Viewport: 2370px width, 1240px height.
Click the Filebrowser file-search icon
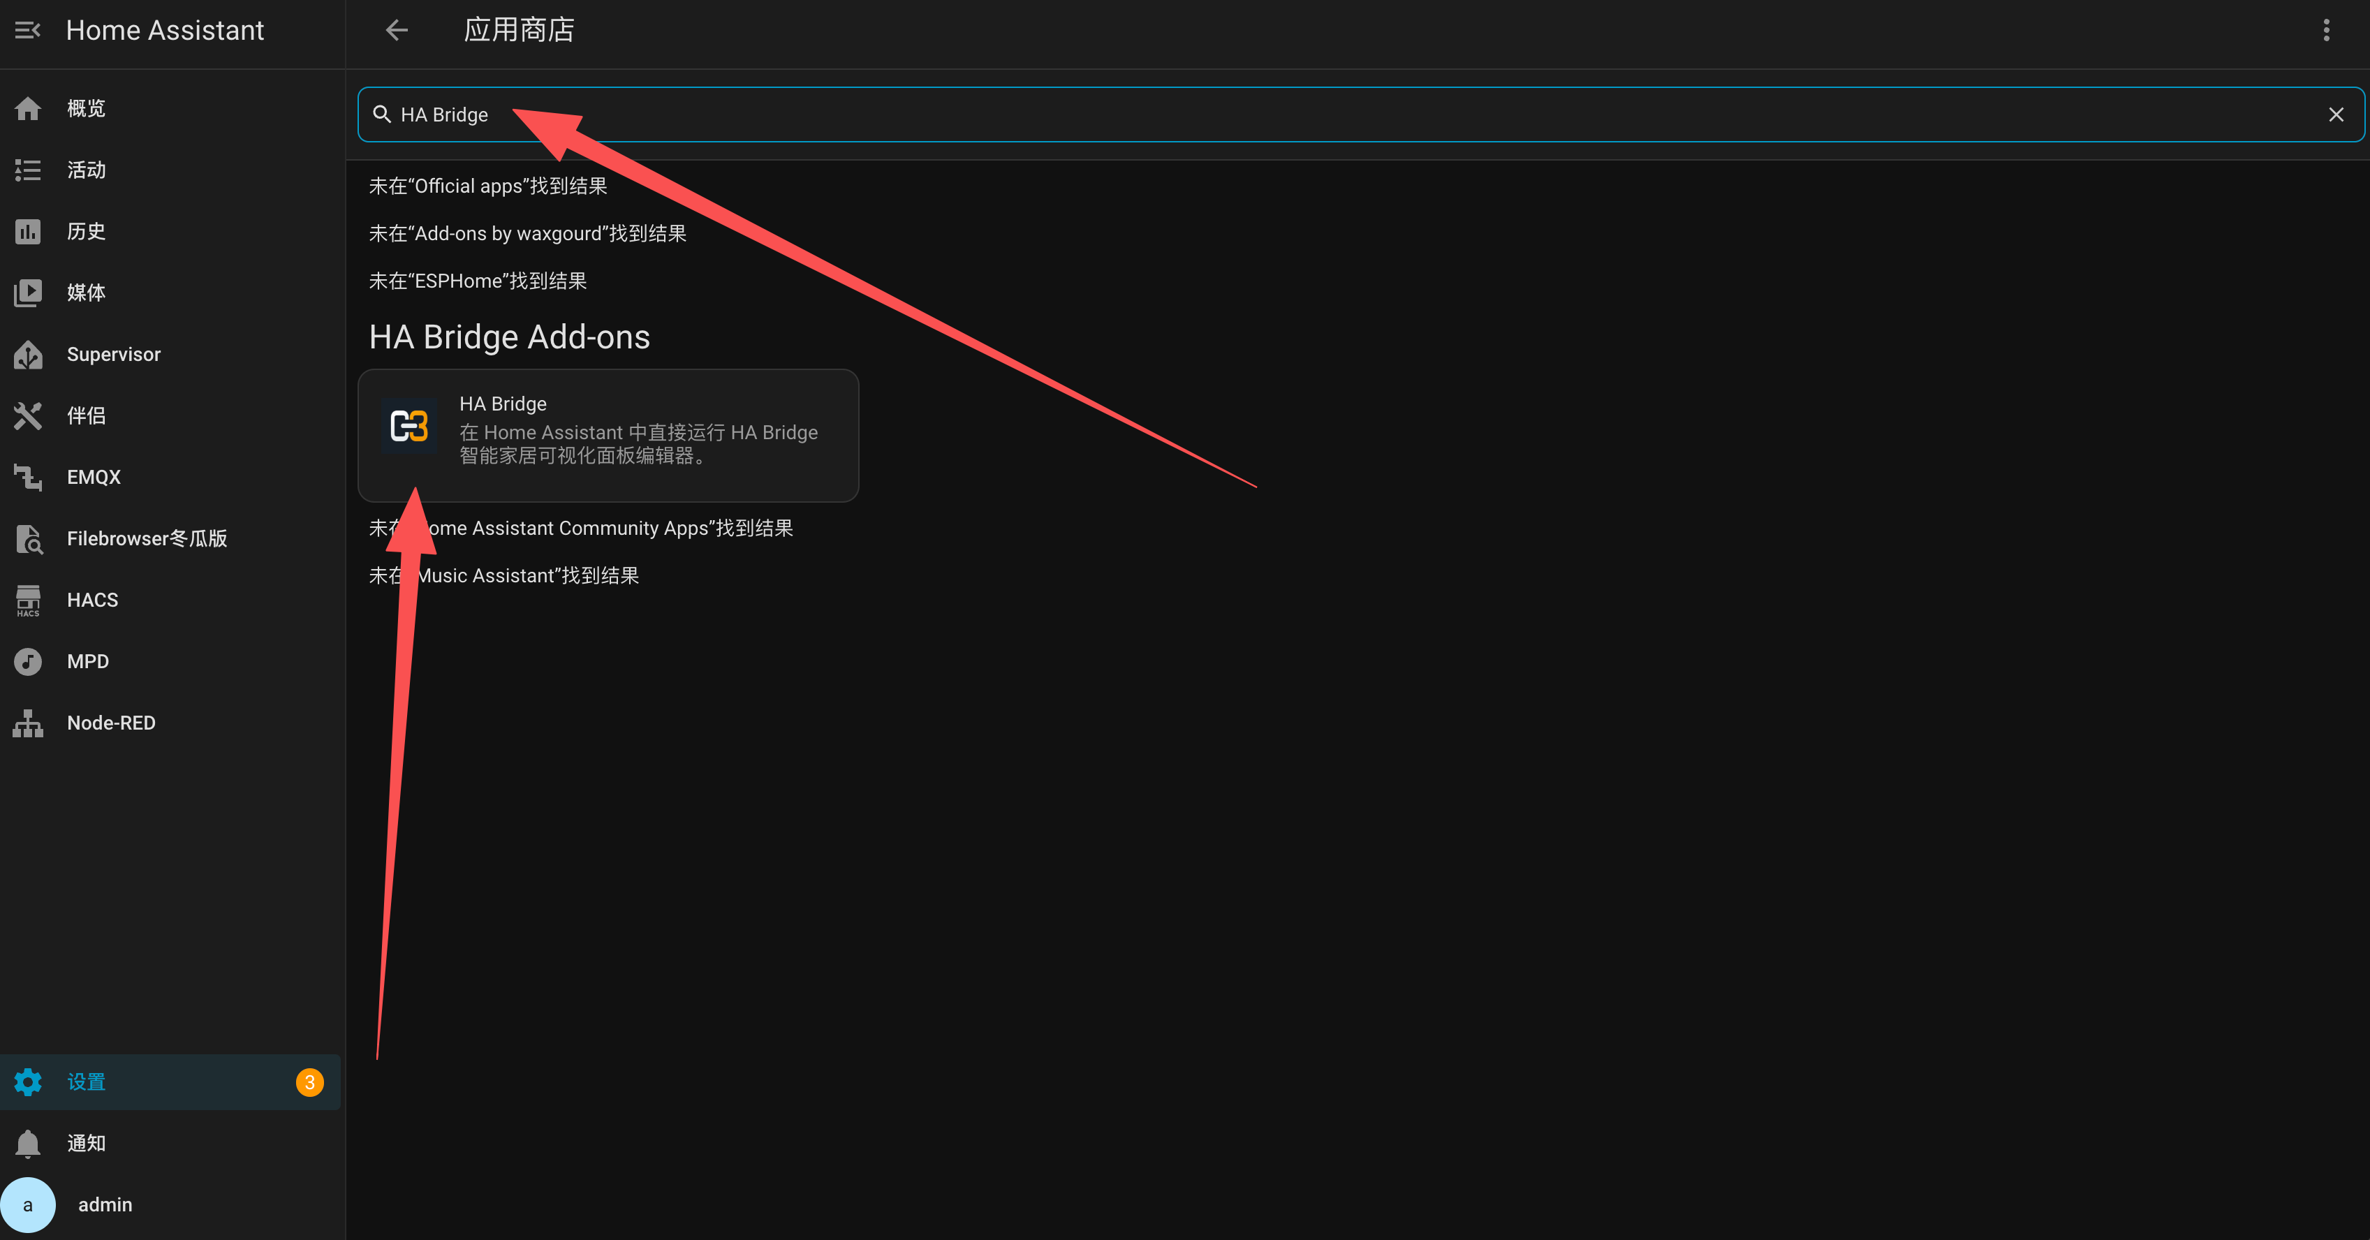(x=28, y=539)
